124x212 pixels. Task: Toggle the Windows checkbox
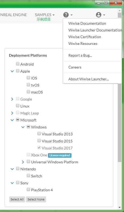tap(28, 127)
